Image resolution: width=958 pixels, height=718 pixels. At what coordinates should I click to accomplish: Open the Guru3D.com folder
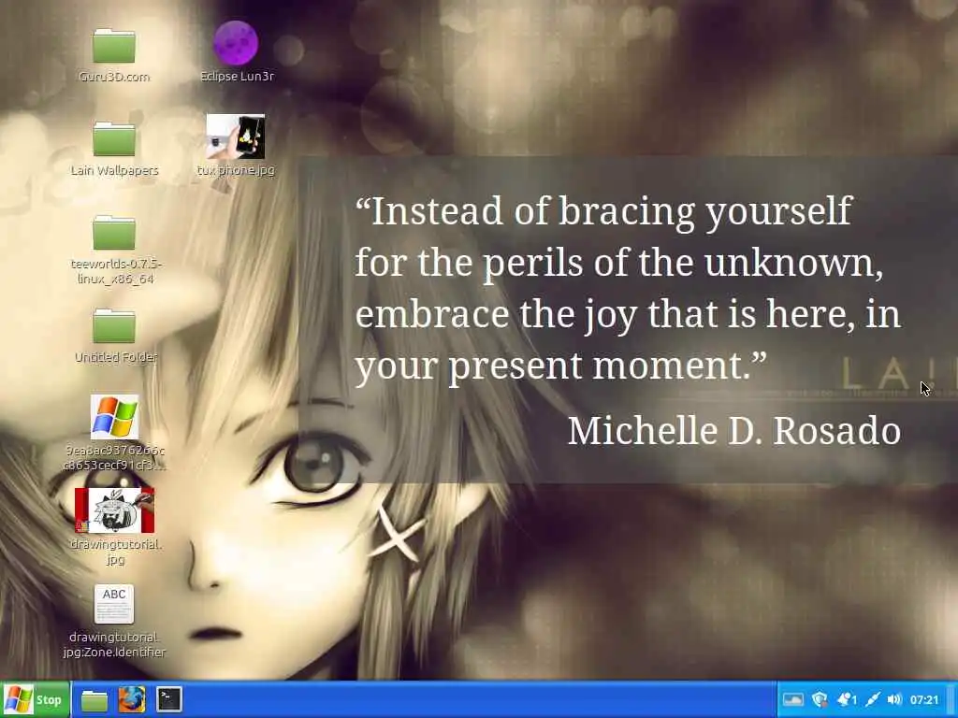(x=114, y=47)
